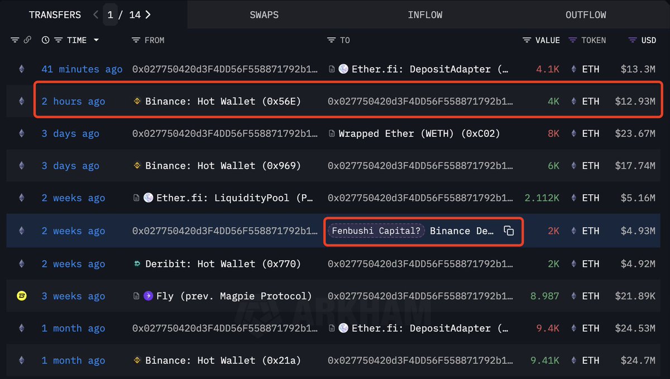Open the VALUE column filter
The image size is (670, 379).
tap(527, 40)
